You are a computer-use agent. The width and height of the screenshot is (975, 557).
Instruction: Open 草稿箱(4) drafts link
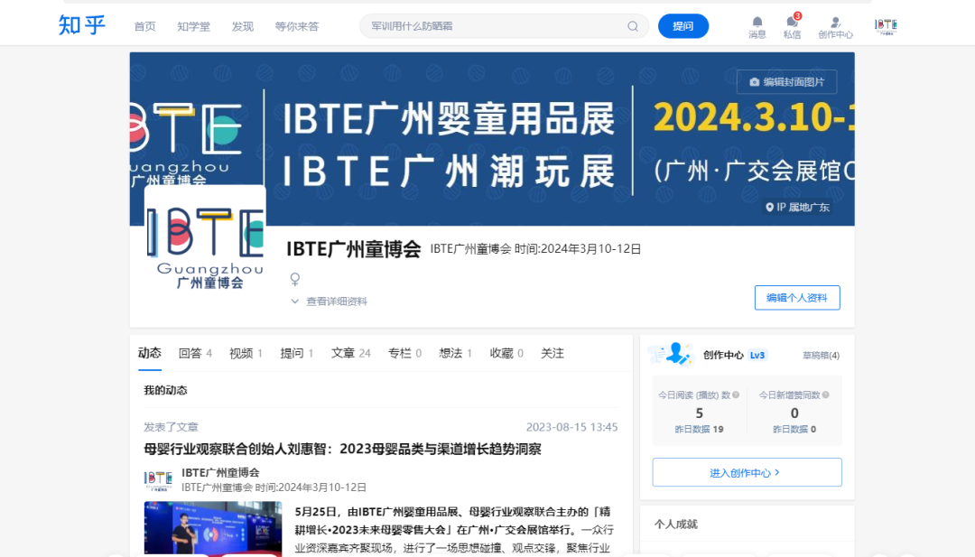[x=821, y=355]
